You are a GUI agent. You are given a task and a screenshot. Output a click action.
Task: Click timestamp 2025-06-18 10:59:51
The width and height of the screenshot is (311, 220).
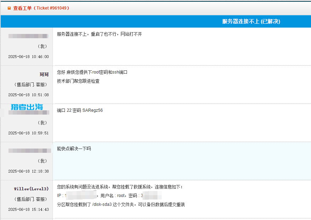28,133
